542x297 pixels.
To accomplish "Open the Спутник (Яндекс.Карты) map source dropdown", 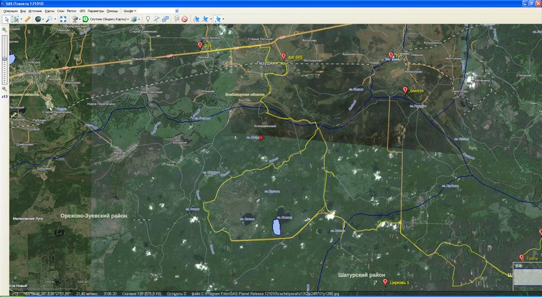I will pyautogui.click(x=108, y=19).
